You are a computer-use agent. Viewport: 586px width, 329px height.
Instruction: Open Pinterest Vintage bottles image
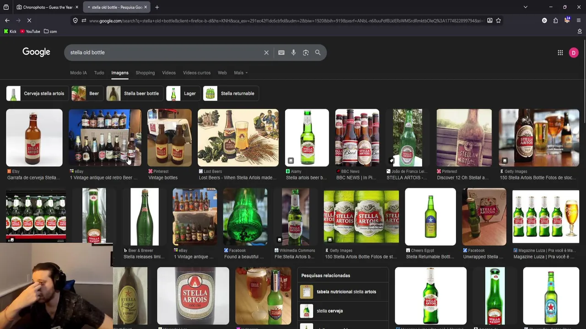(x=169, y=138)
